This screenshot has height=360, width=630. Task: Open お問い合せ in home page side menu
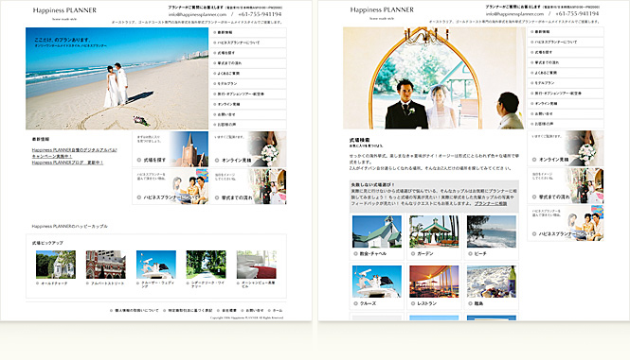[x=248, y=114]
